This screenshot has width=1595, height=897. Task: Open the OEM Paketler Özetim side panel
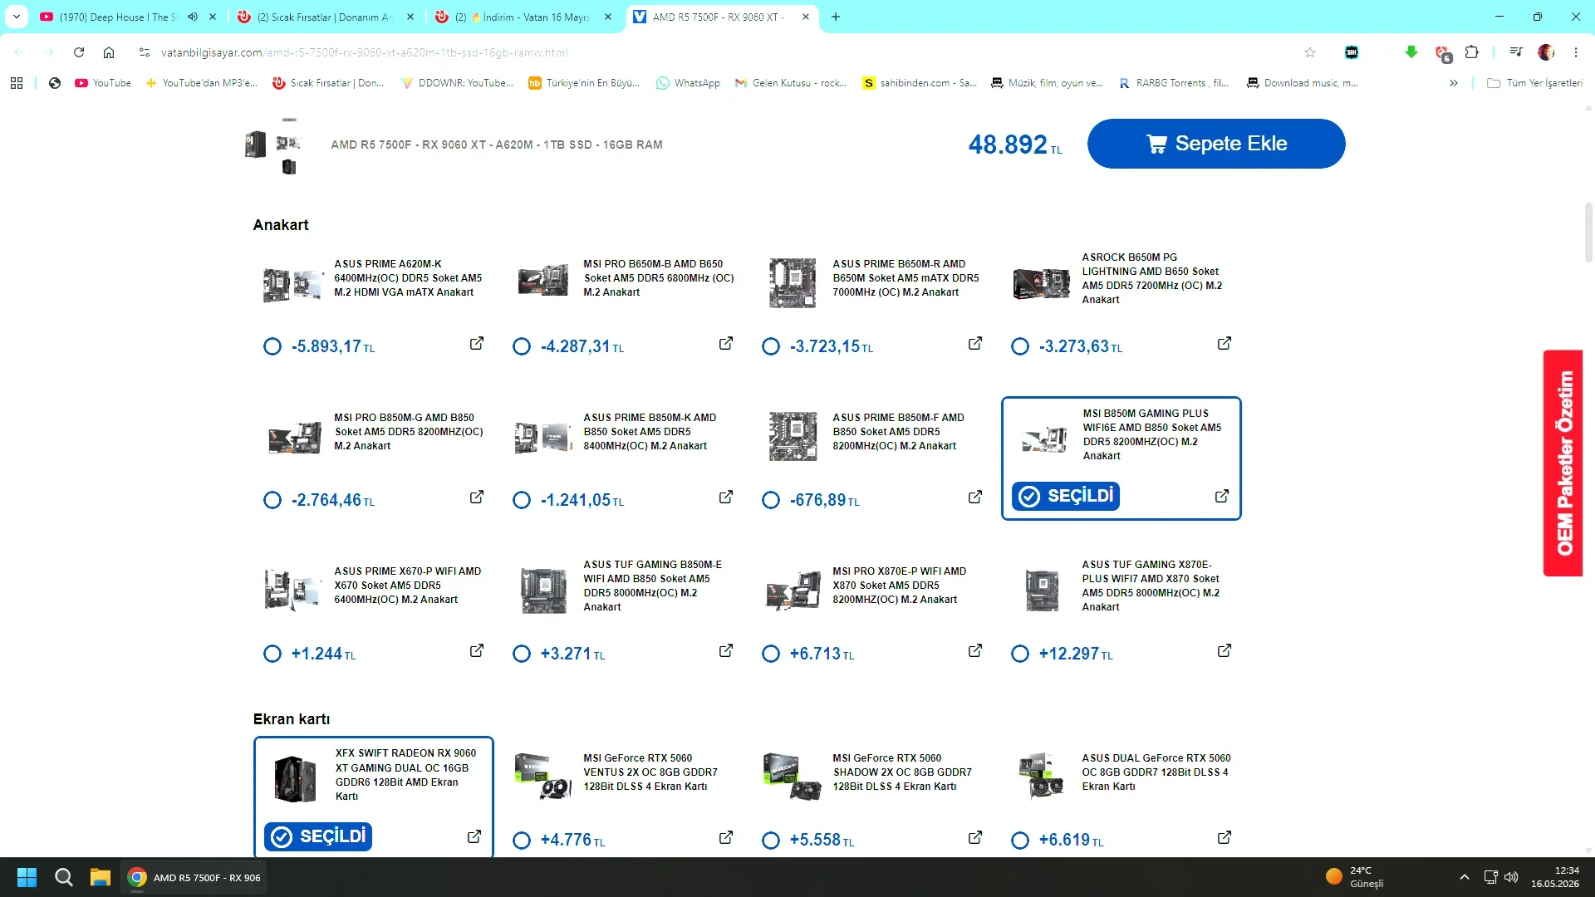tap(1563, 463)
